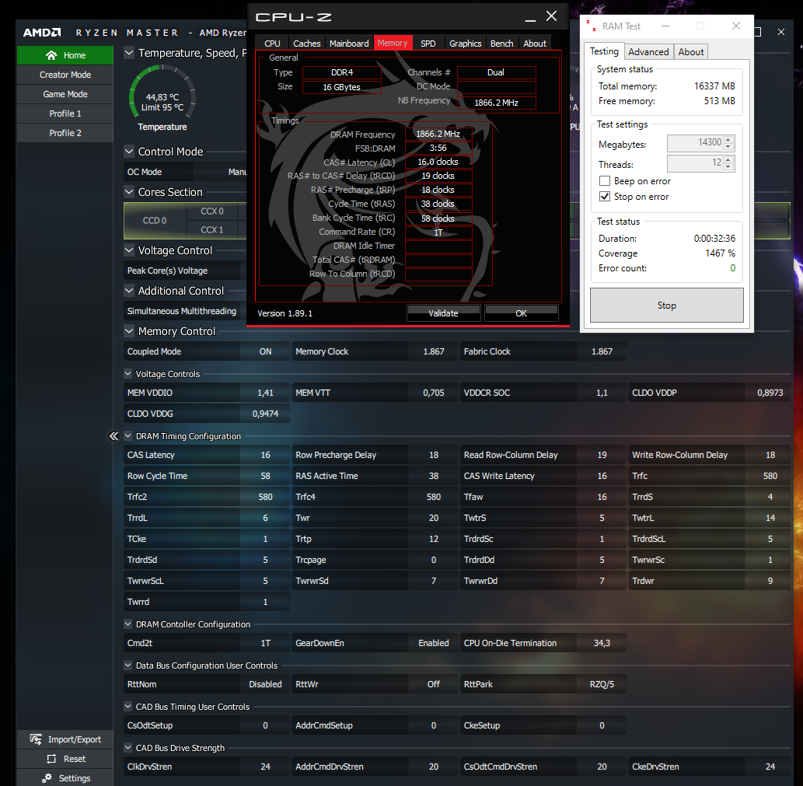Select the Testing tab in RAM Test
Screen dimensions: 803x786
604,51
